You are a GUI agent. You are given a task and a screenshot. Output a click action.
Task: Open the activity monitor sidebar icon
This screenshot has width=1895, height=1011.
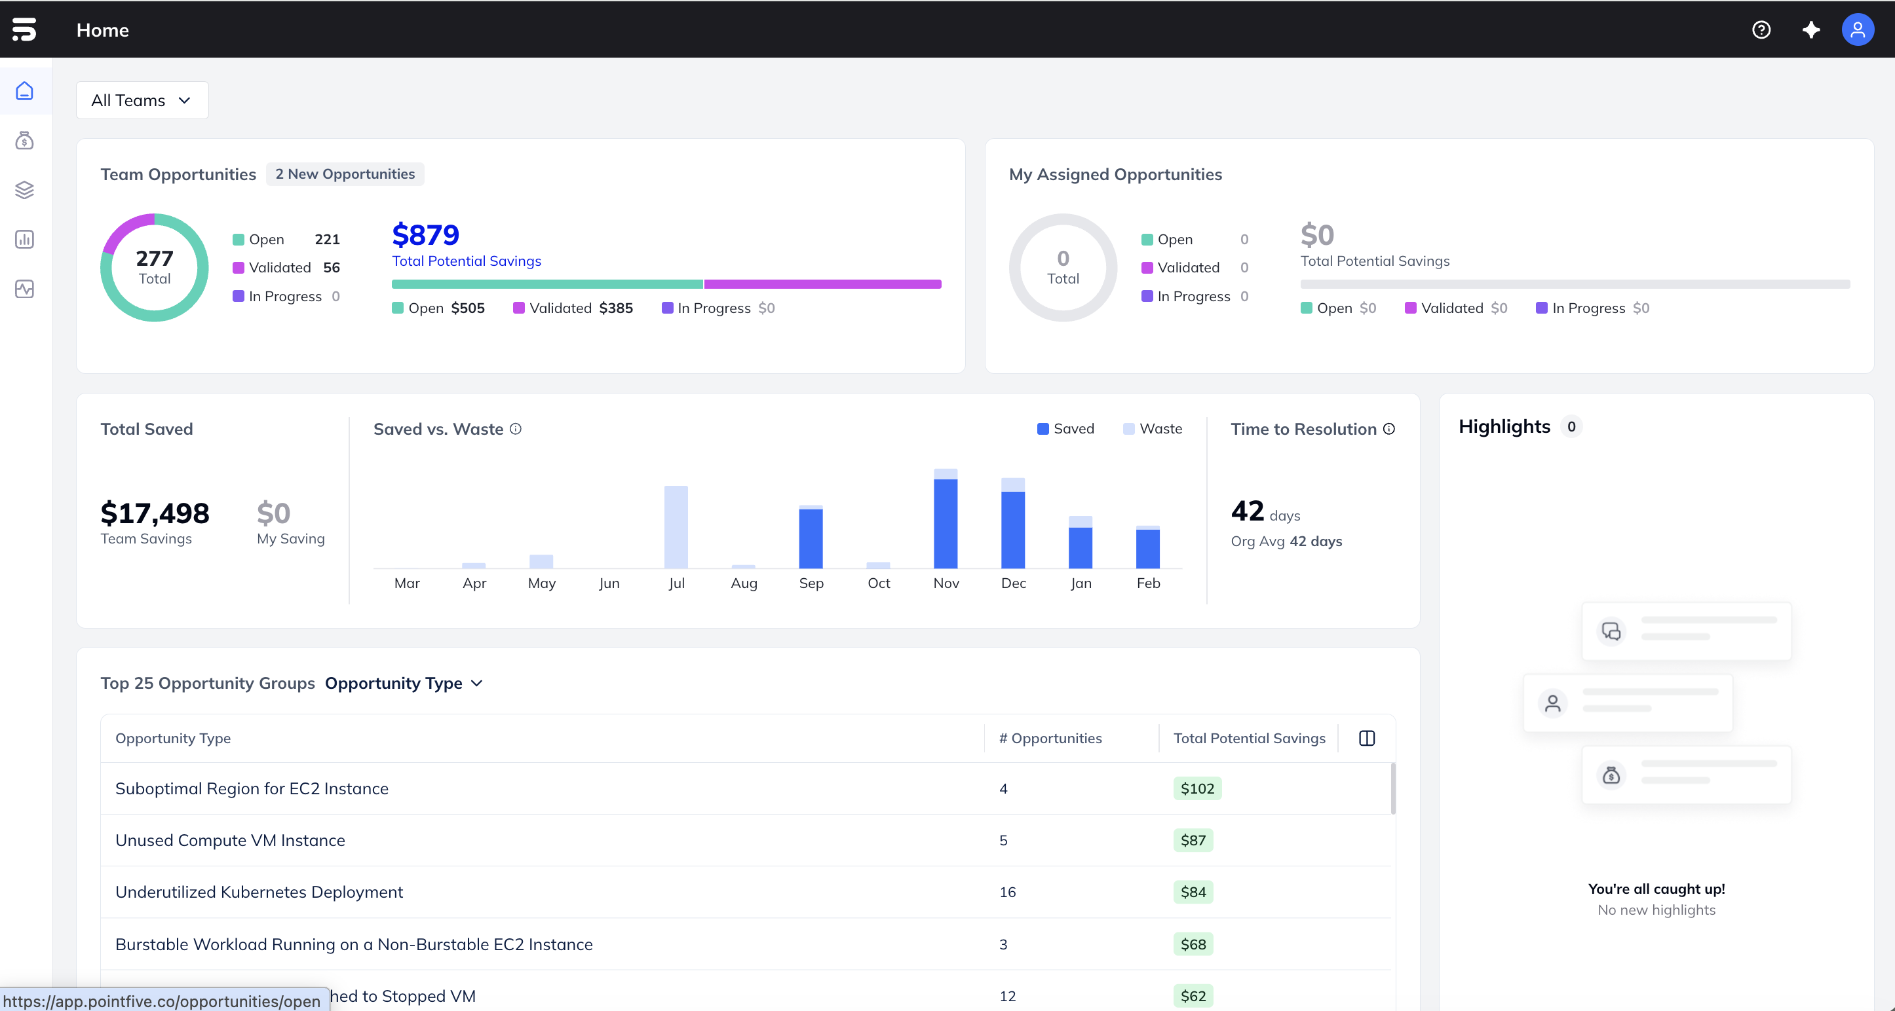(x=25, y=289)
